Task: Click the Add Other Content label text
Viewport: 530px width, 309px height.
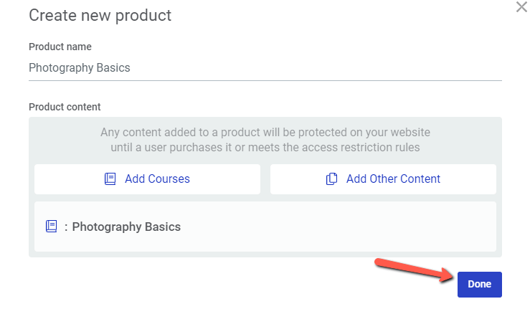Action: click(x=393, y=179)
